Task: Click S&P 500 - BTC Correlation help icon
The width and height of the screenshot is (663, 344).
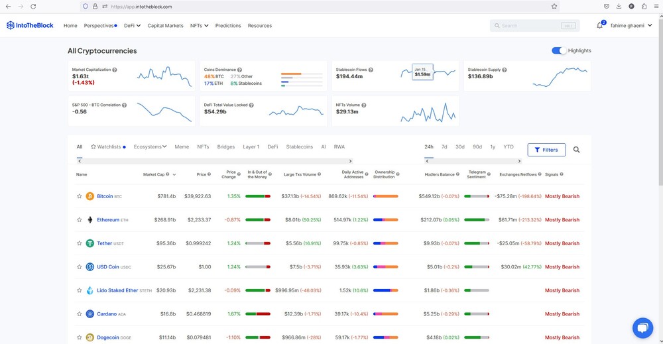Action: [x=125, y=105]
